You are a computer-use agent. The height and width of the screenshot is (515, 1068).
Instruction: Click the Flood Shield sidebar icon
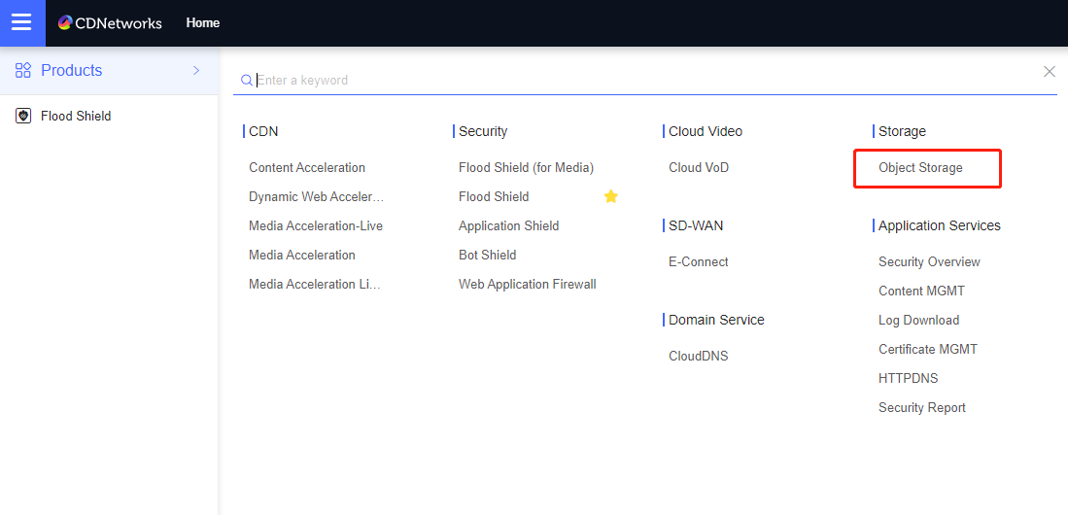point(23,116)
